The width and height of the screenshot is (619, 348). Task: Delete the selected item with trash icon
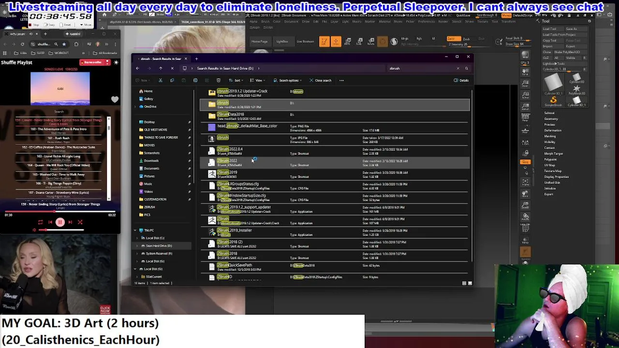point(218,80)
